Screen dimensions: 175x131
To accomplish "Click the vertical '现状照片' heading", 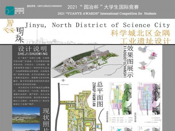I will point(46,120).
